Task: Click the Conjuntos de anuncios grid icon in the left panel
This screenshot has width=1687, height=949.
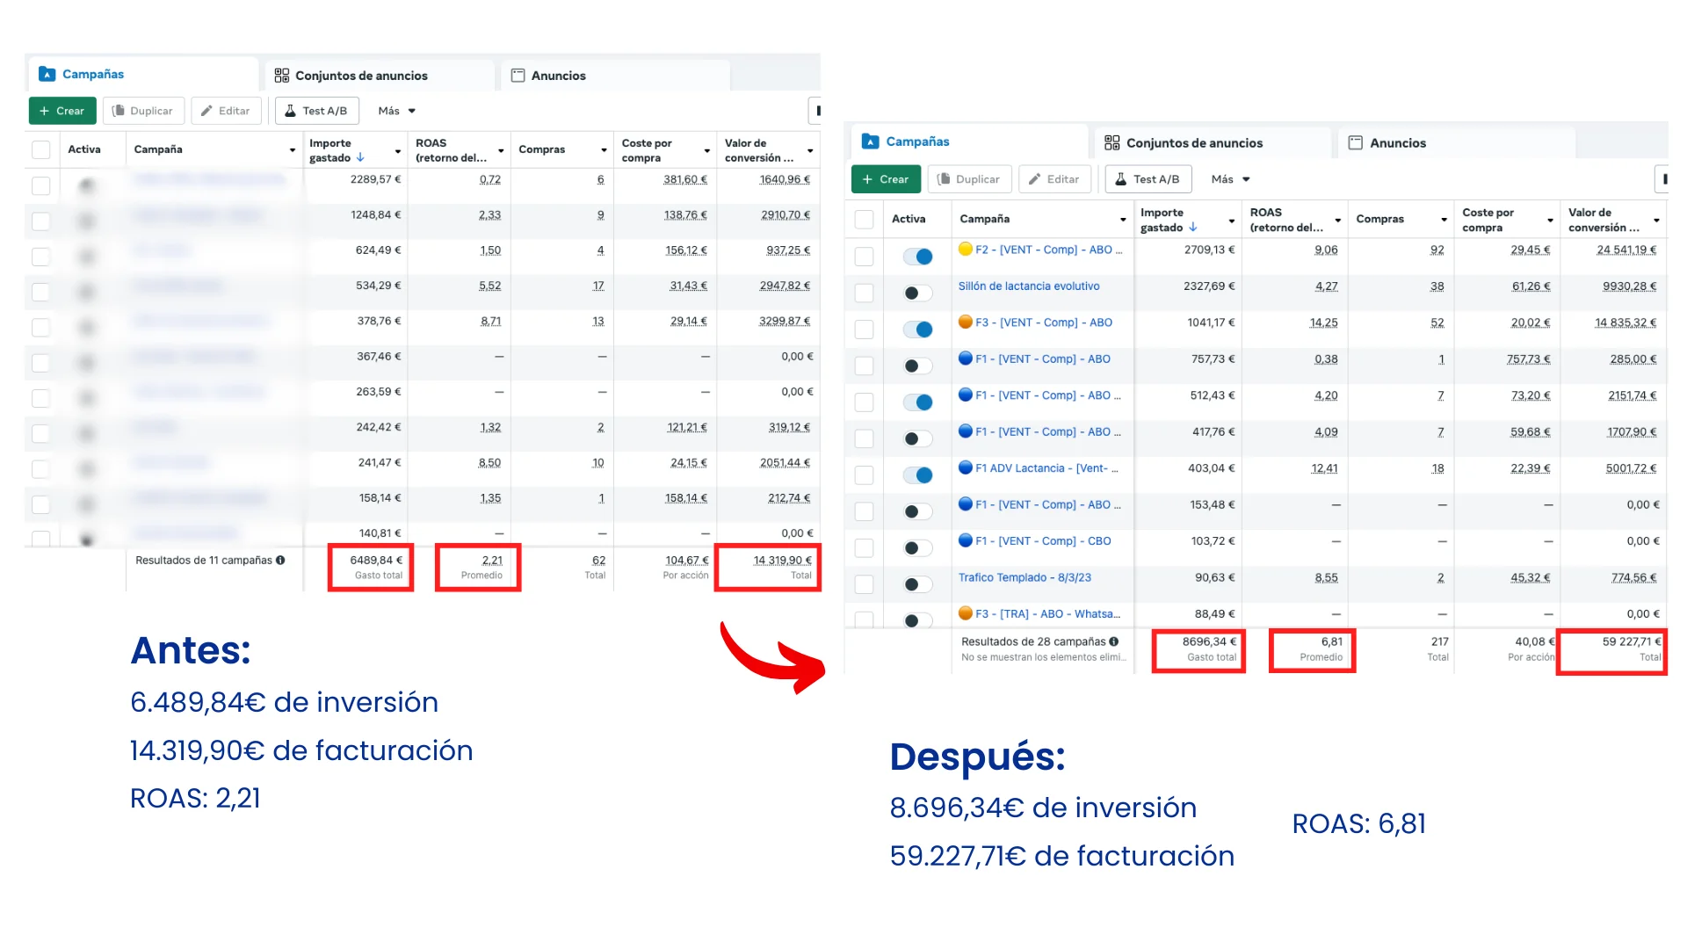Action: click(x=281, y=76)
